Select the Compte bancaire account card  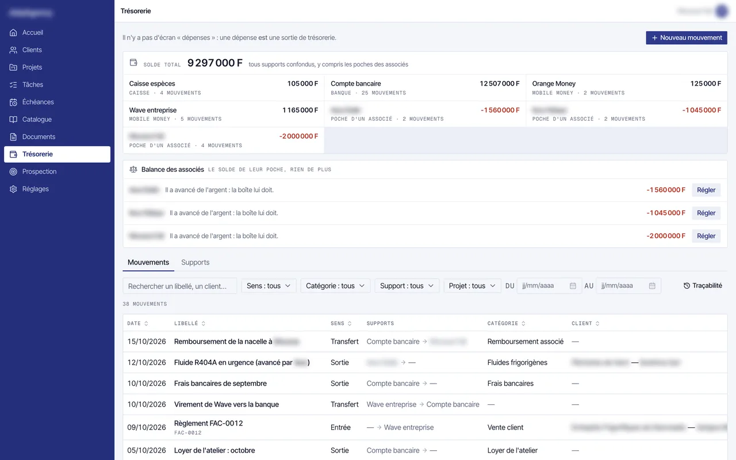[425, 88]
